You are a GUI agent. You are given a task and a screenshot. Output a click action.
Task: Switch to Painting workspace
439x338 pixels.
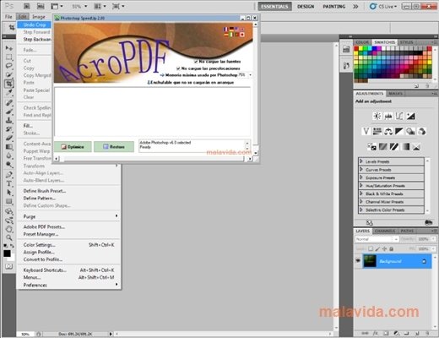click(333, 6)
